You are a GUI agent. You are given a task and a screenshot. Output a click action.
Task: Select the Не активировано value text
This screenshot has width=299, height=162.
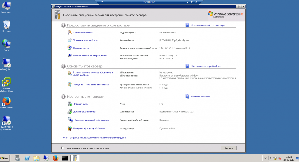[x=168, y=33]
